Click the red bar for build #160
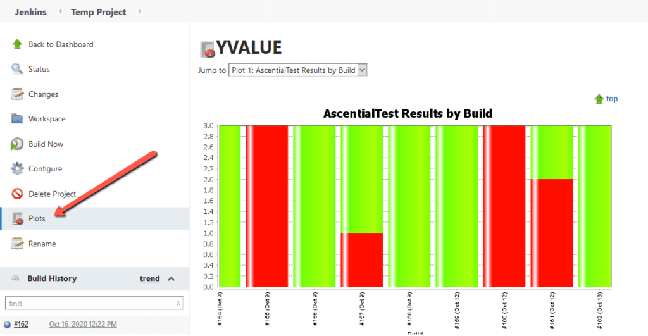This screenshot has width=648, height=336. [504, 206]
